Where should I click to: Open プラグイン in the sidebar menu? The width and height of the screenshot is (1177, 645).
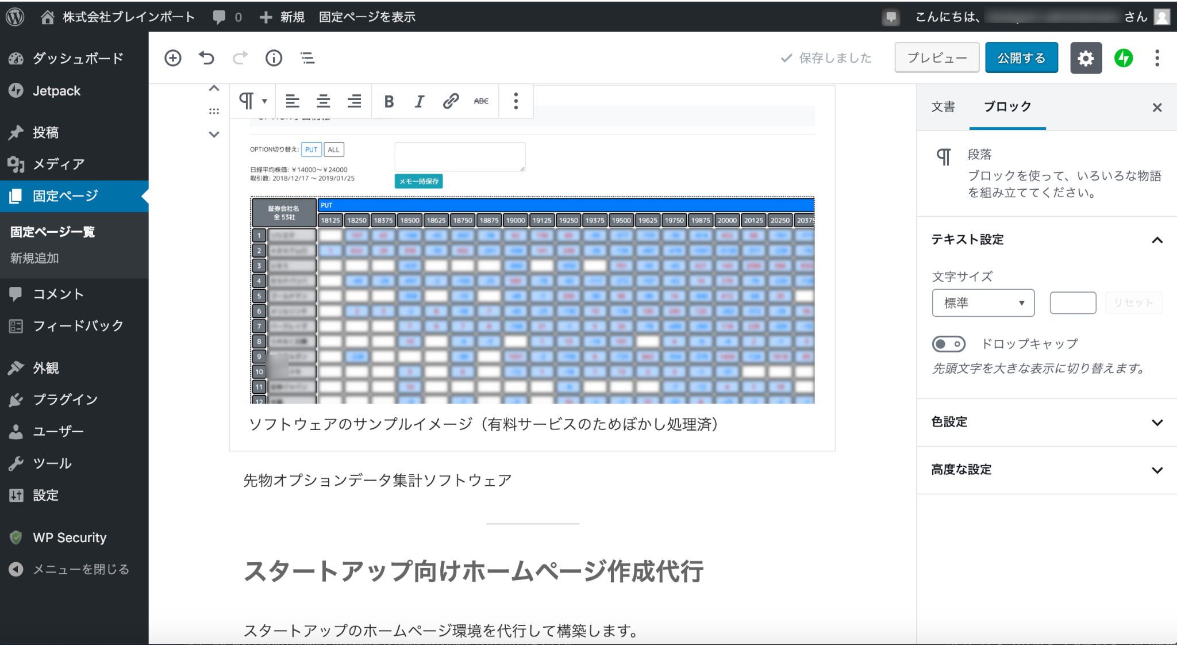[65, 400]
